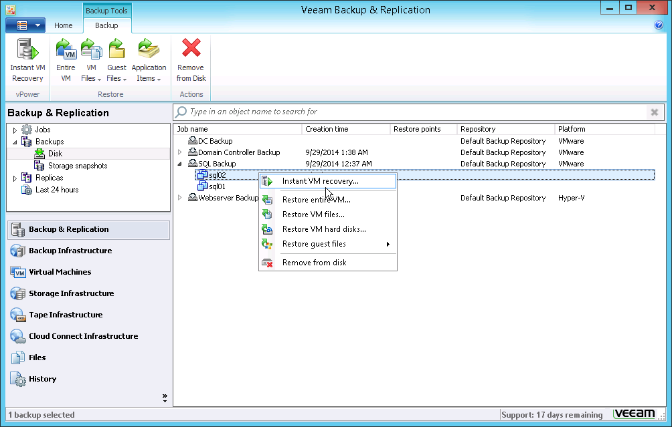Expand the navigation pane options chevron

click(x=165, y=398)
